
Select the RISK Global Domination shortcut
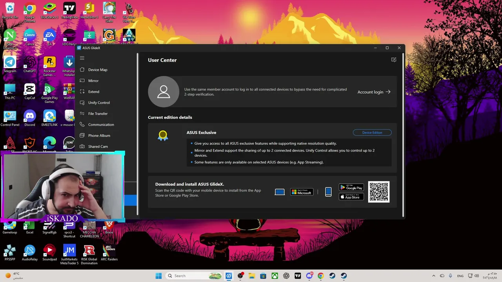[89, 255]
